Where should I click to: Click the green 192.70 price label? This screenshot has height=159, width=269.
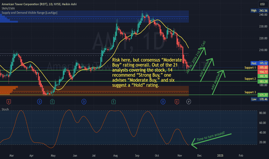click(263, 76)
